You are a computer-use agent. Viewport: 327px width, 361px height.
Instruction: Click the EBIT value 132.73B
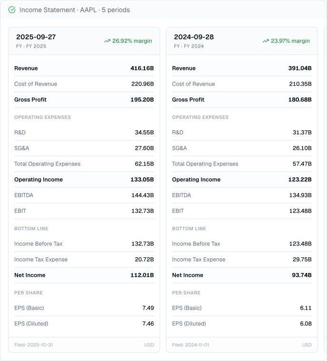143,211
